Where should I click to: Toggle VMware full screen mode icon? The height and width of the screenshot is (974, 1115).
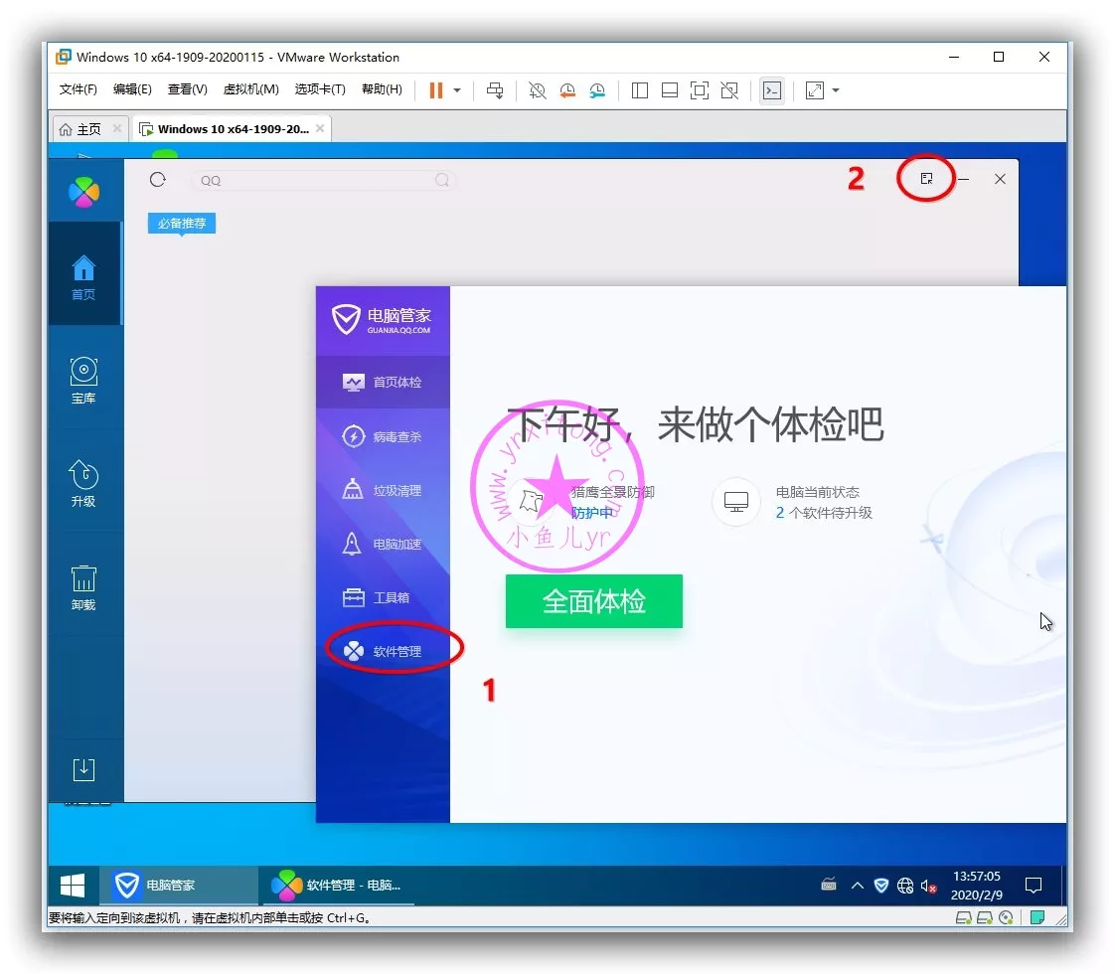click(x=700, y=90)
